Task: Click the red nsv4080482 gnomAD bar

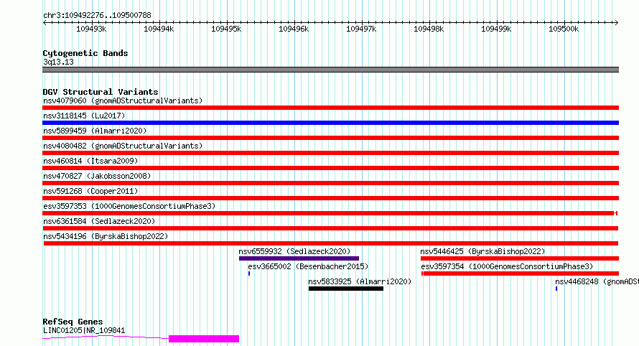Action: click(x=330, y=153)
